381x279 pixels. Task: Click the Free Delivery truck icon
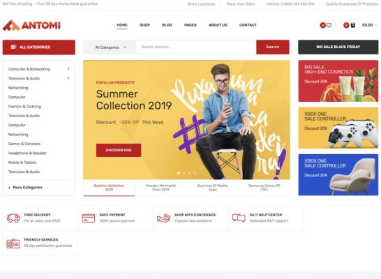click(13, 218)
